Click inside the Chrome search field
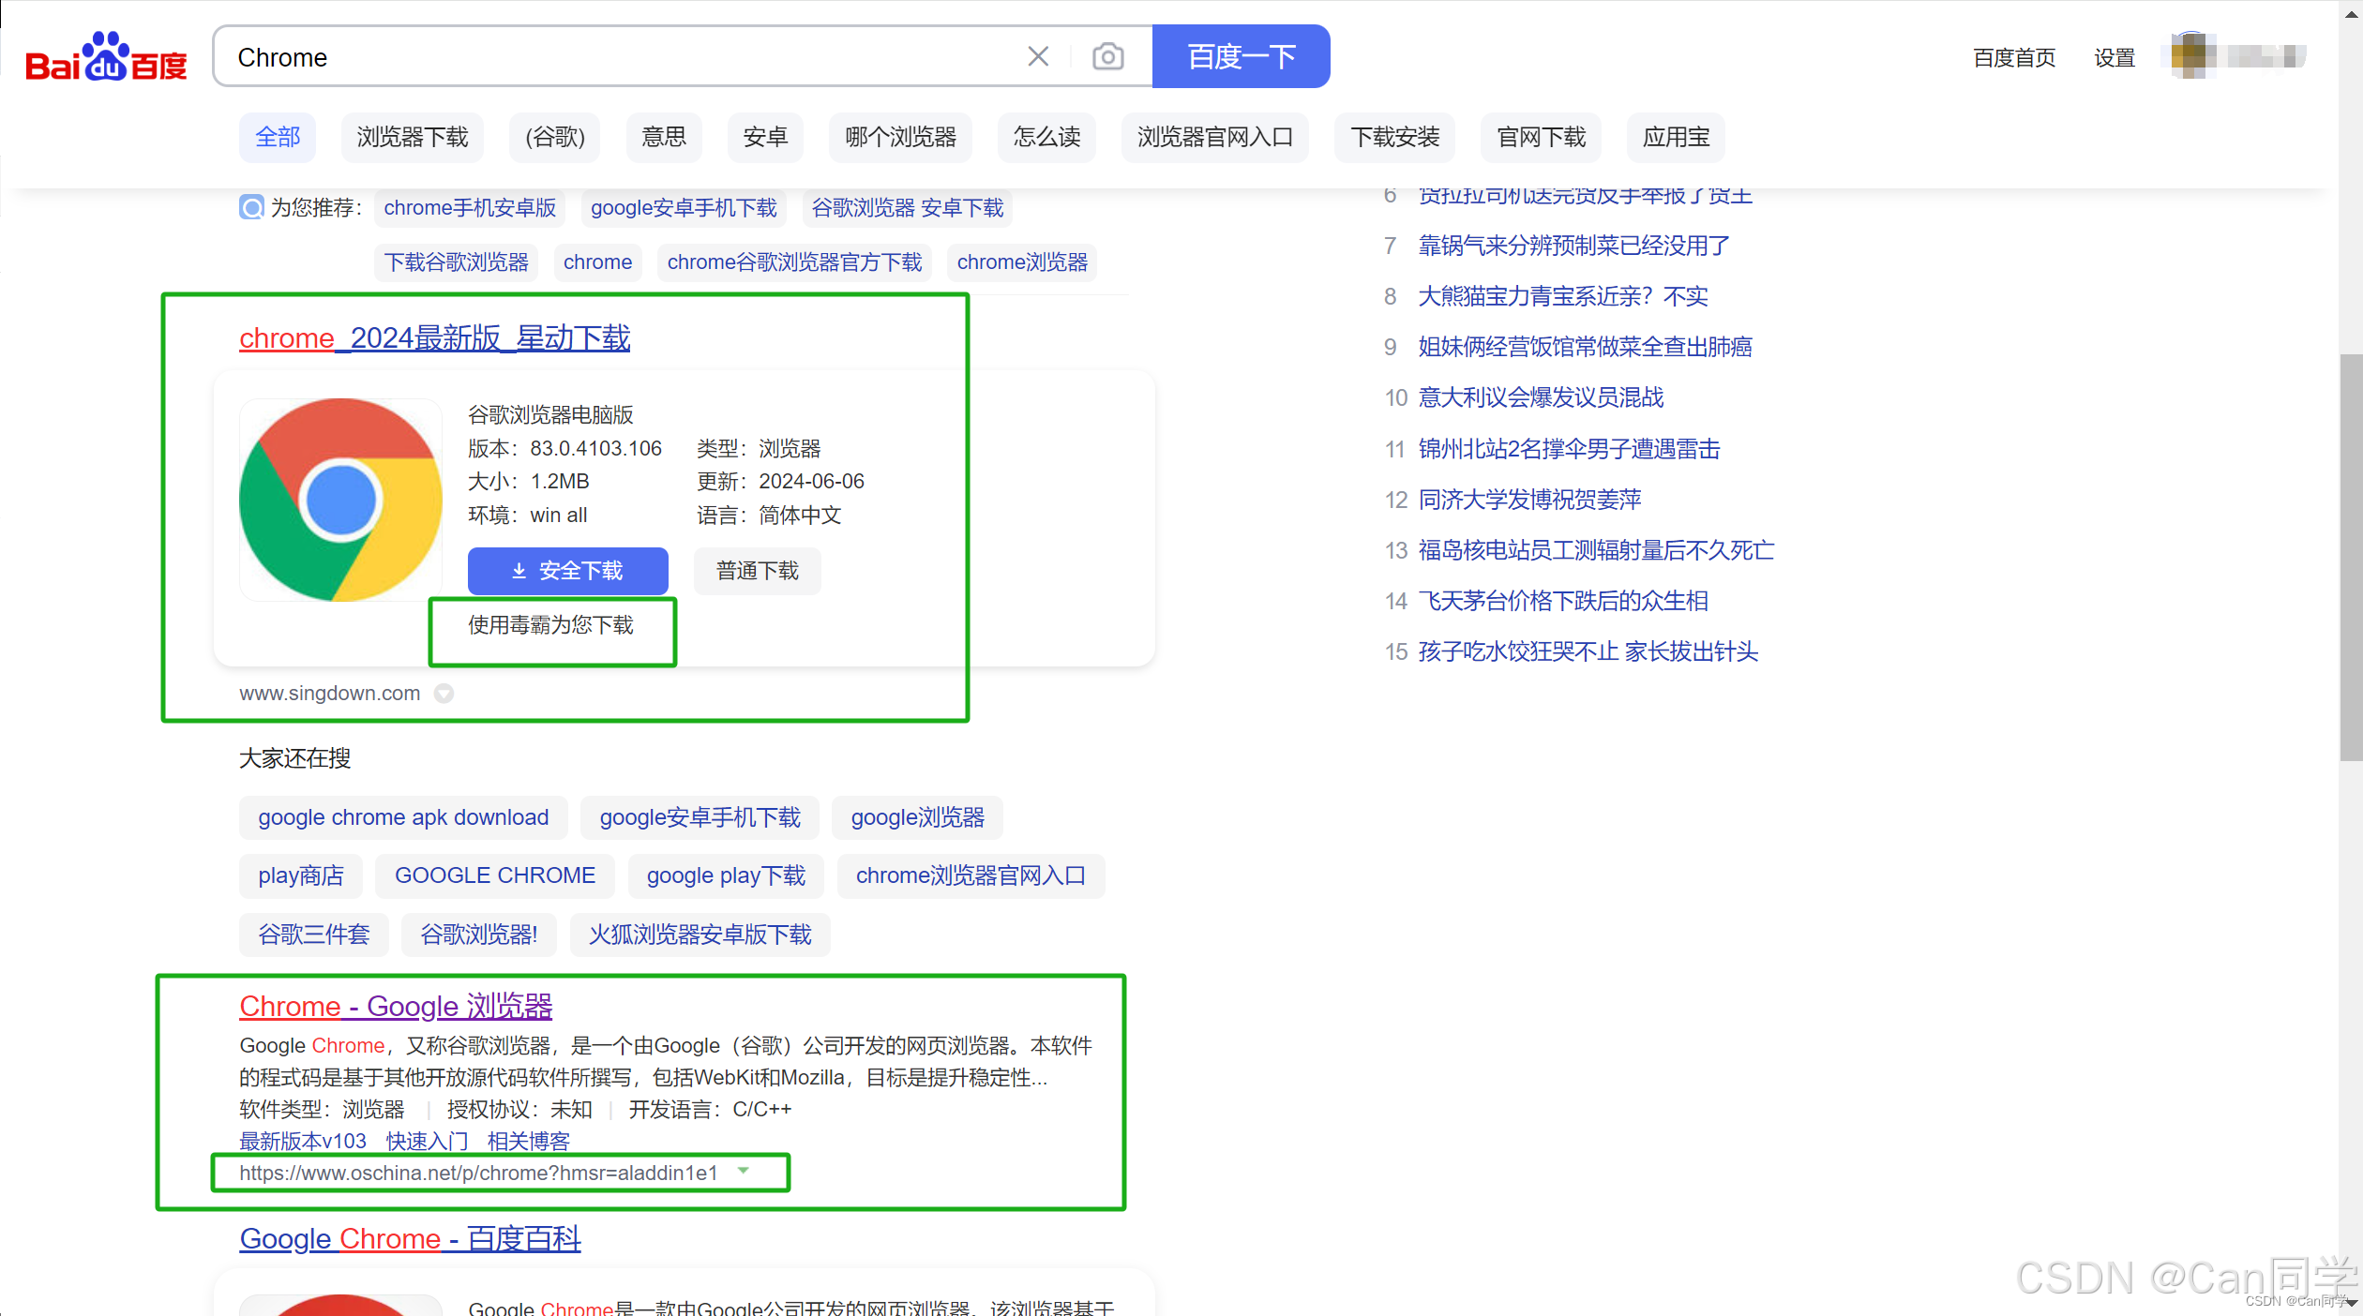2363x1316 pixels. pyautogui.click(x=619, y=57)
